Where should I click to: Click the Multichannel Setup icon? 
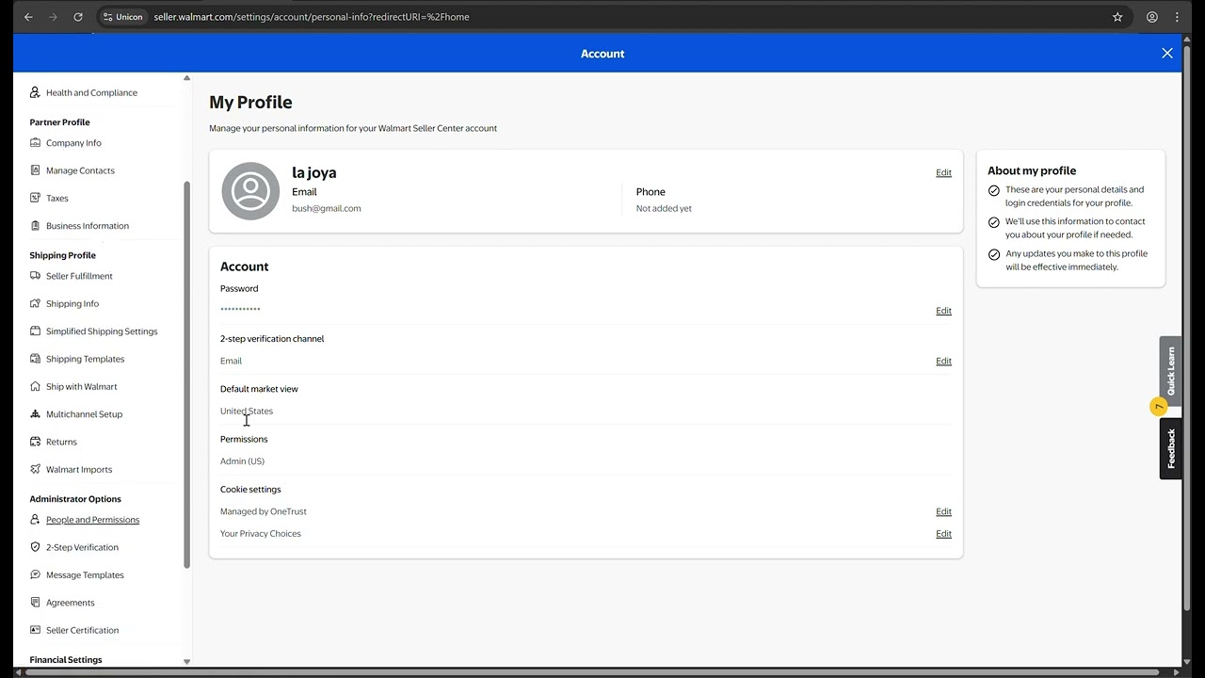(x=36, y=414)
